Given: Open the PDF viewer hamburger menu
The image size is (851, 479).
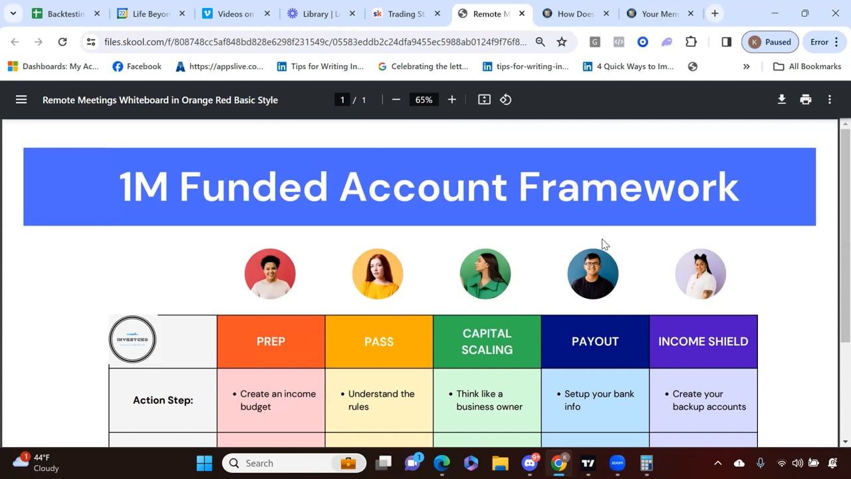Looking at the screenshot, I should click(21, 100).
